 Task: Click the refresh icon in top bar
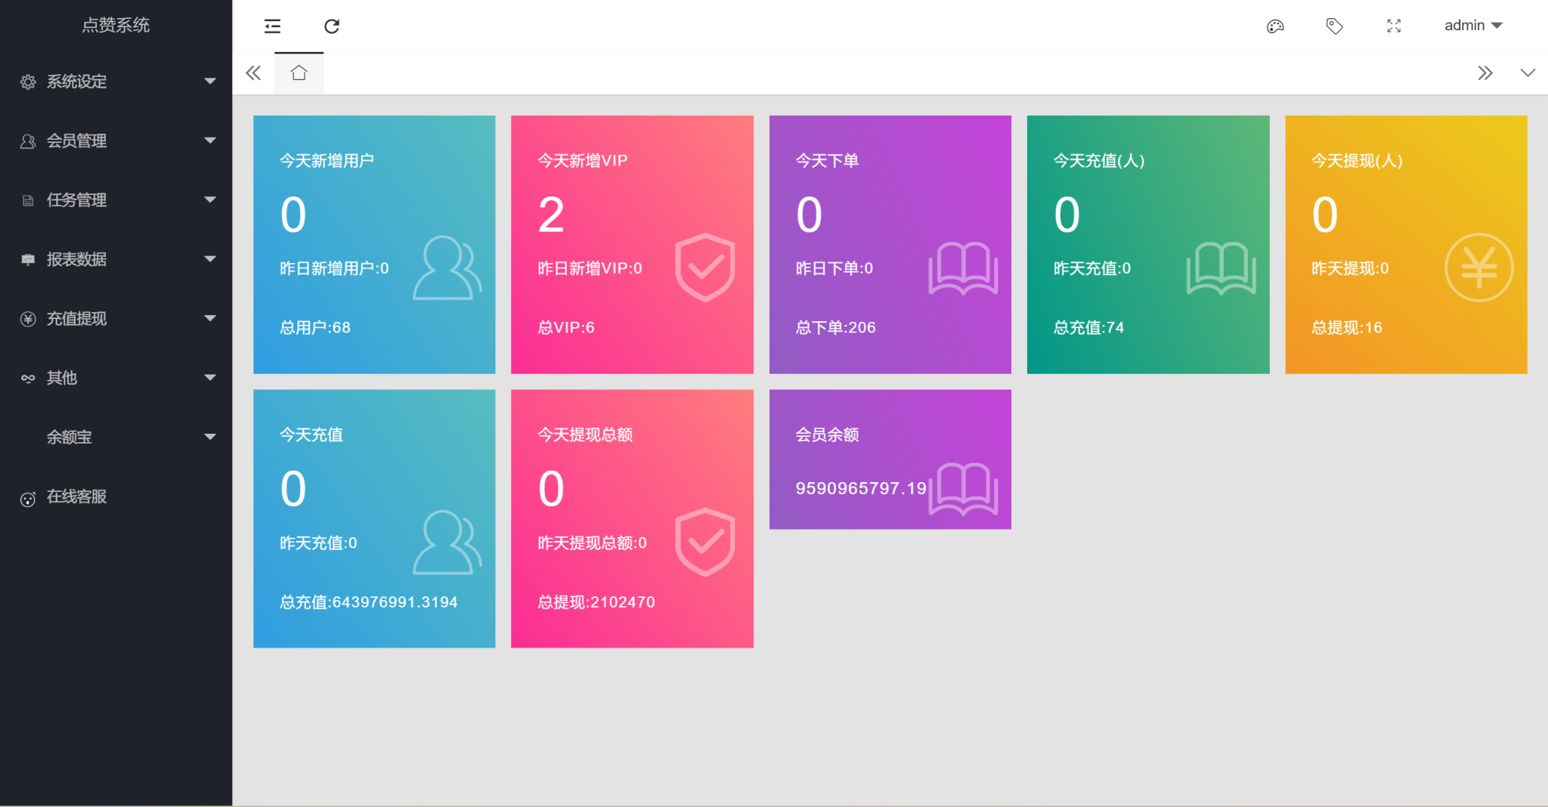click(x=332, y=26)
